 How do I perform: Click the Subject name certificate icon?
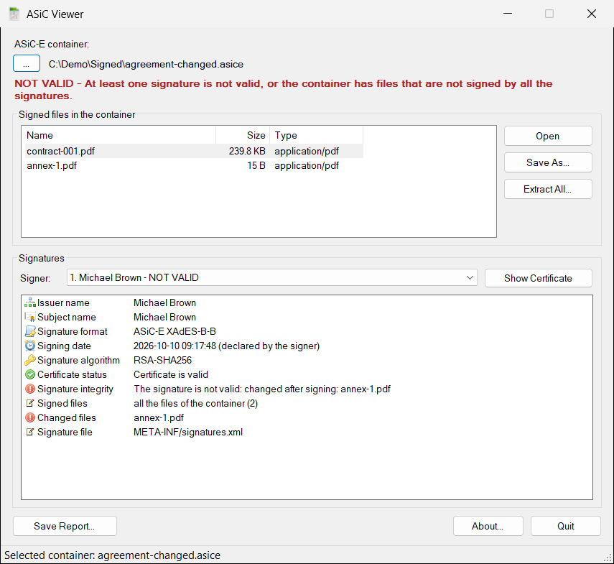tap(30, 318)
